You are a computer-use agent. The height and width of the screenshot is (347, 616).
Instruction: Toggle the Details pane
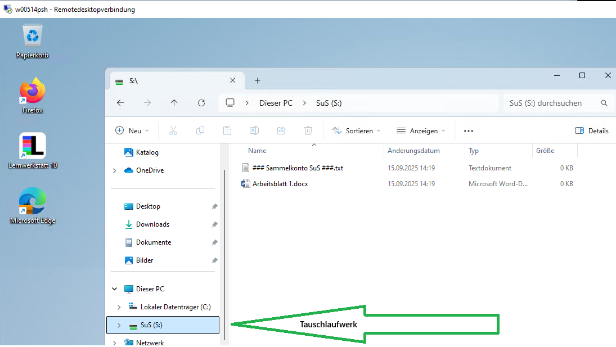(x=591, y=130)
